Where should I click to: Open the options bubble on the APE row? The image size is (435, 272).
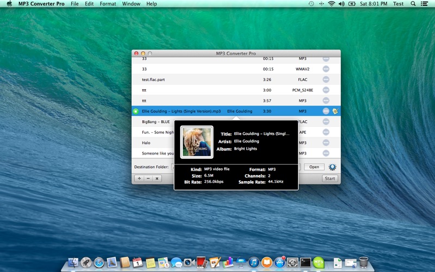coord(326,132)
